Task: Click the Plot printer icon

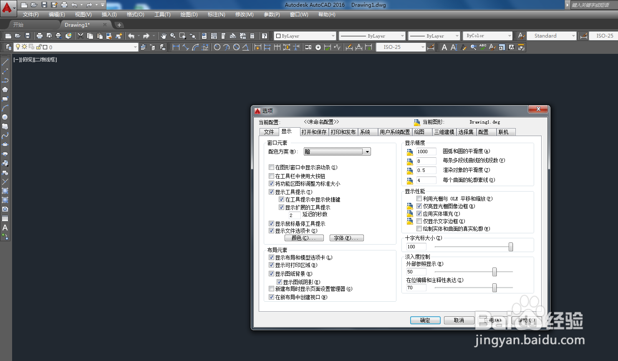Action: click(x=40, y=36)
